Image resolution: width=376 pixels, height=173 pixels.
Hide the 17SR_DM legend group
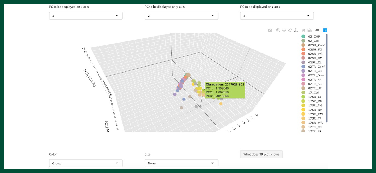point(312,101)
